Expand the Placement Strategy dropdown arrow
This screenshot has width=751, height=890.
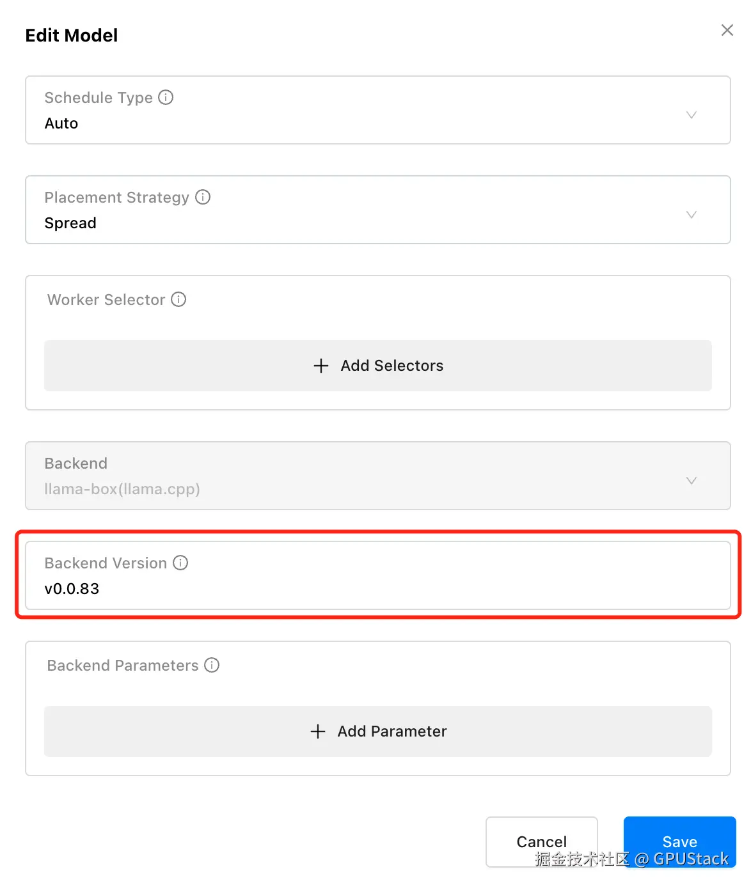coord(691,215)
